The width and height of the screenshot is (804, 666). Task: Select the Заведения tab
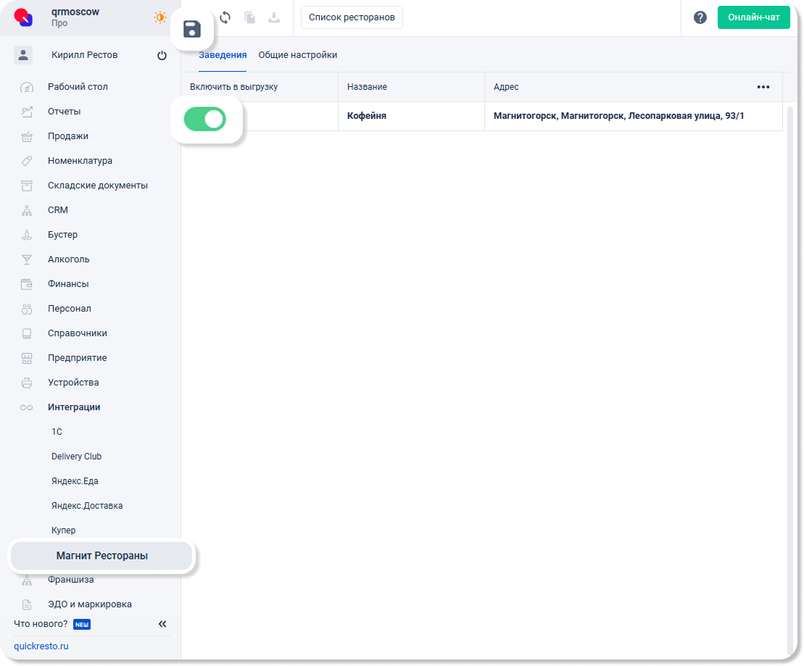(223, 55)
